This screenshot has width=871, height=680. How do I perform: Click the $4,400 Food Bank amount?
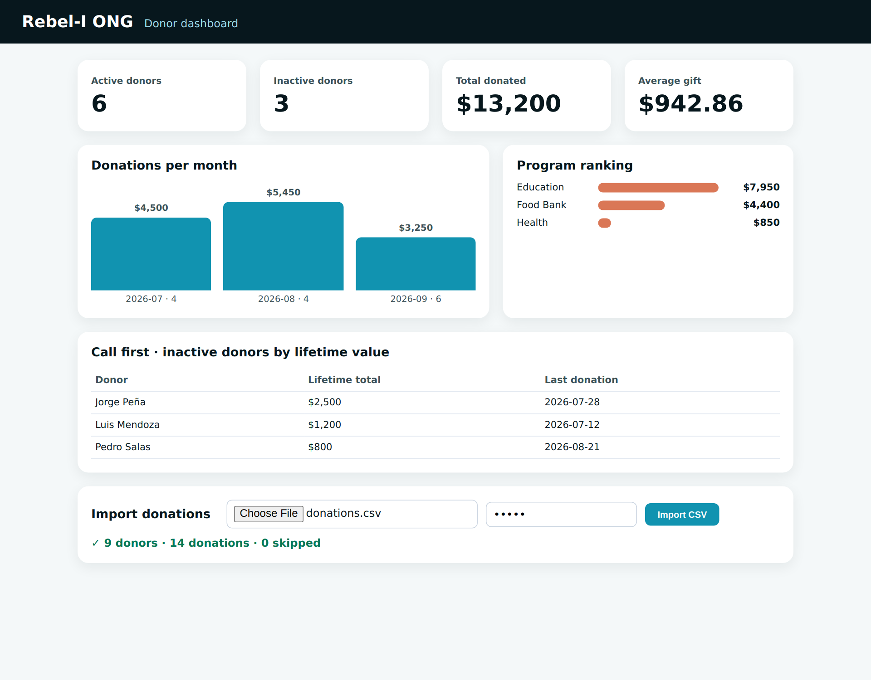tap(761, 205)
